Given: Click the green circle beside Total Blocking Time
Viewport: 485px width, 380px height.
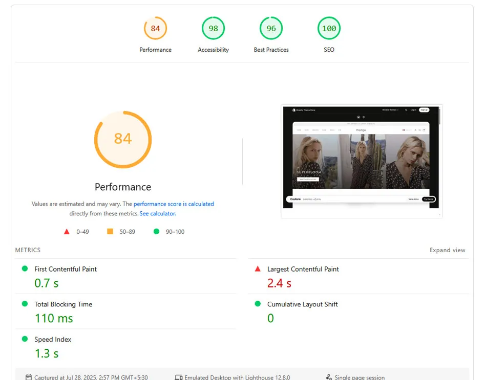Looking at the screenshot, I should (25, 304).
